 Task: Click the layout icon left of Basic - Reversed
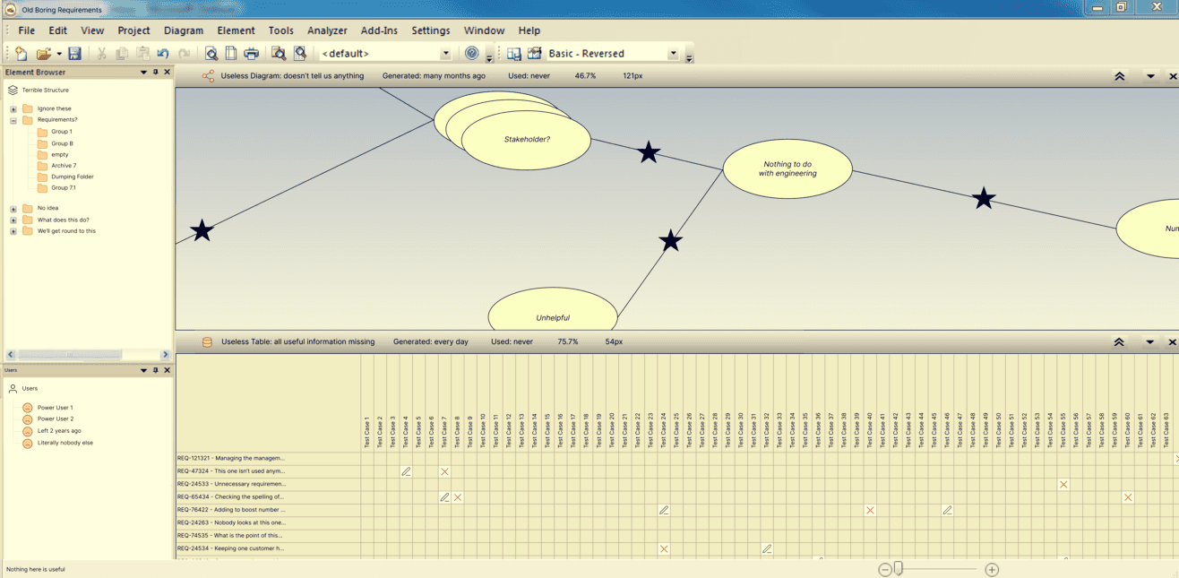514,54
